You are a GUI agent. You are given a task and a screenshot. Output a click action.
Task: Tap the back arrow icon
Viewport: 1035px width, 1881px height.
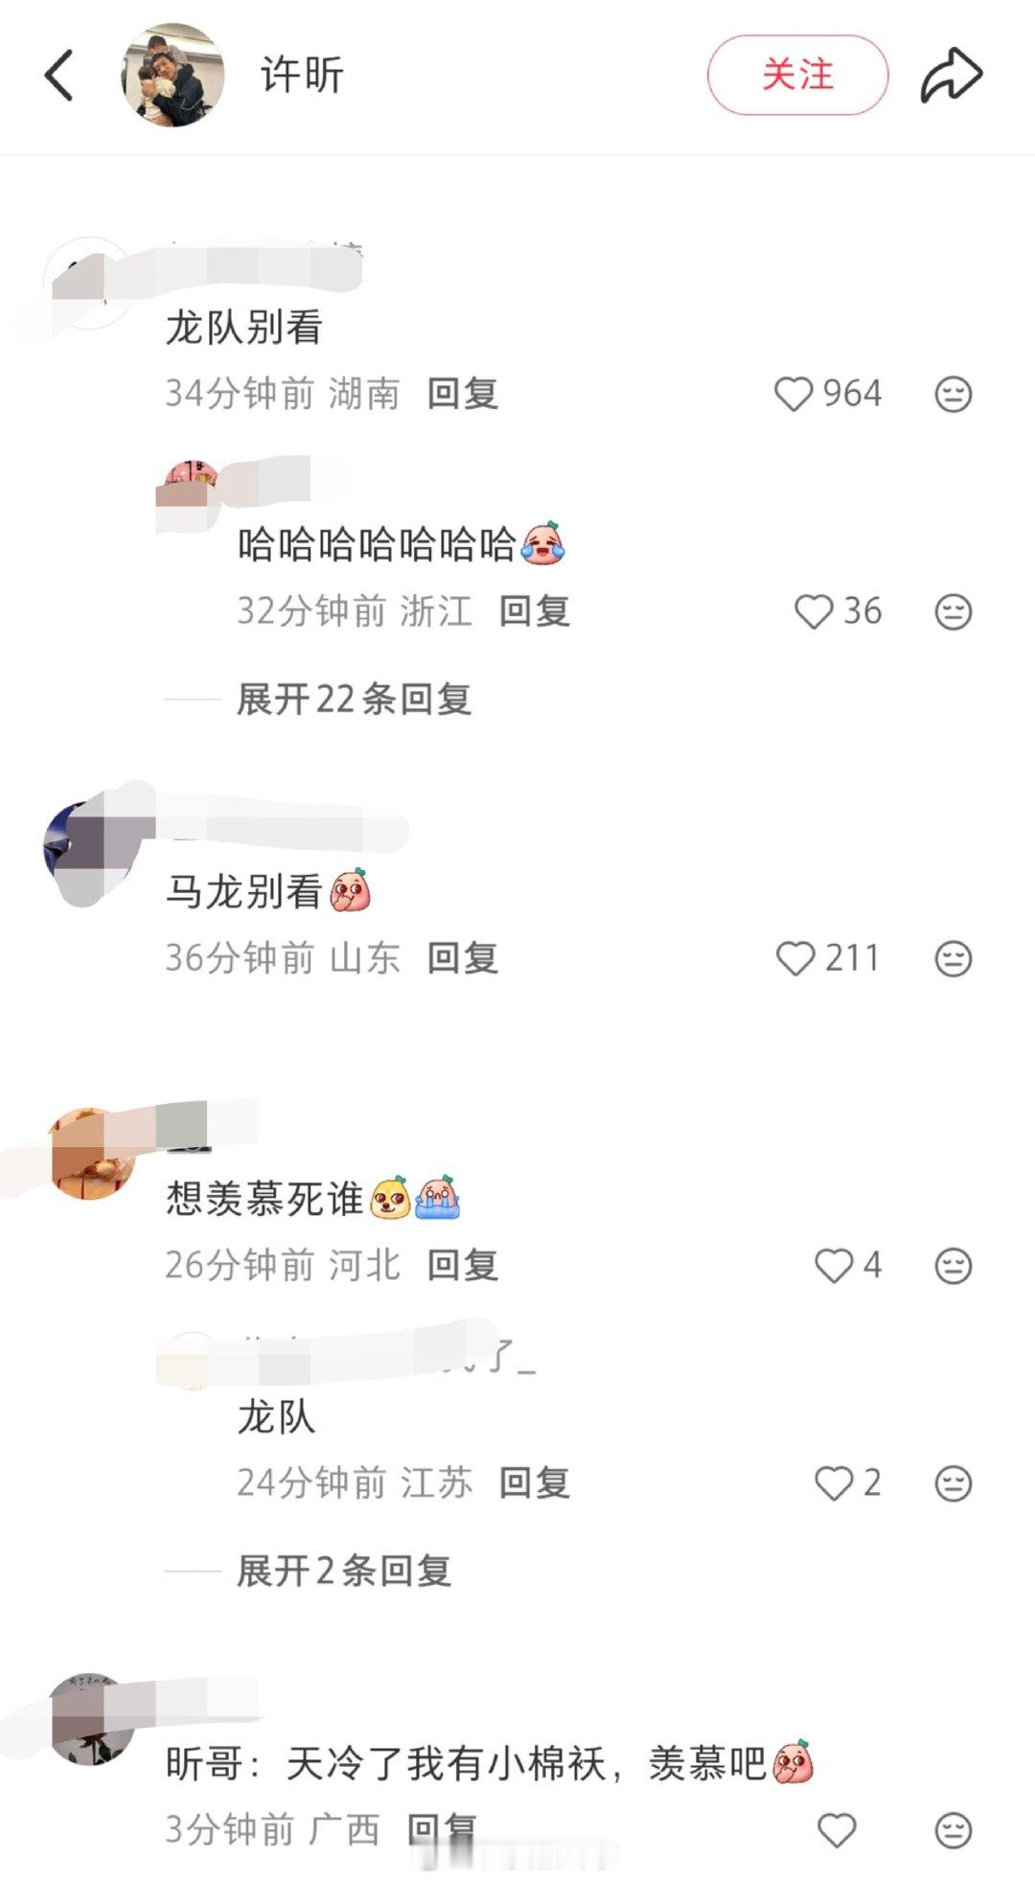59,76
